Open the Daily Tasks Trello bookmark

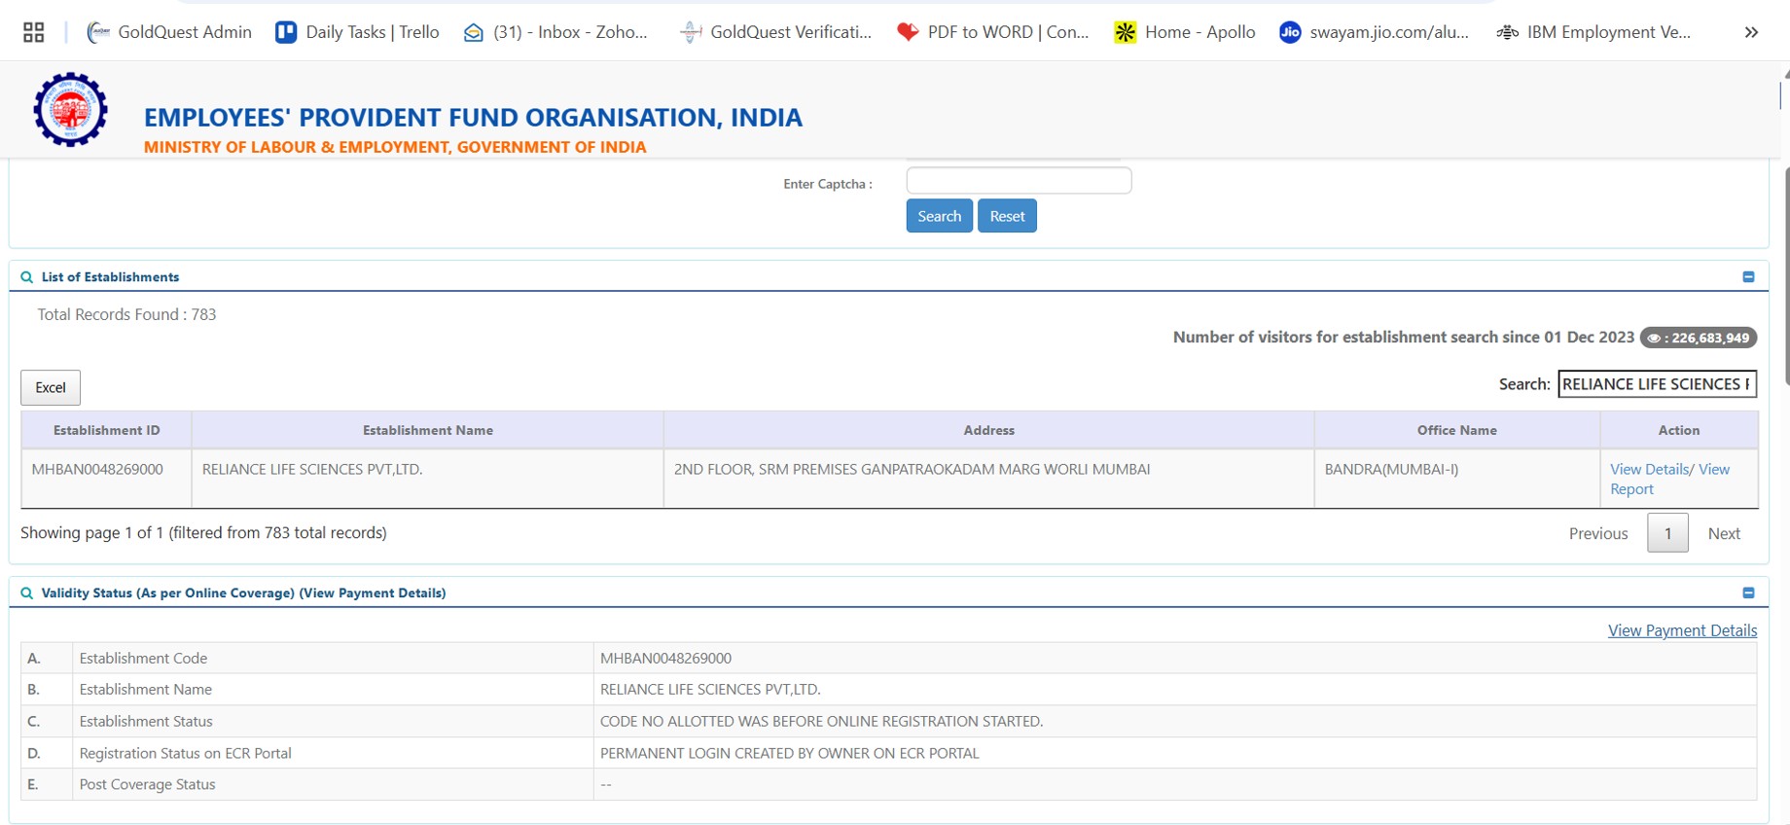(x=358, y=32)
